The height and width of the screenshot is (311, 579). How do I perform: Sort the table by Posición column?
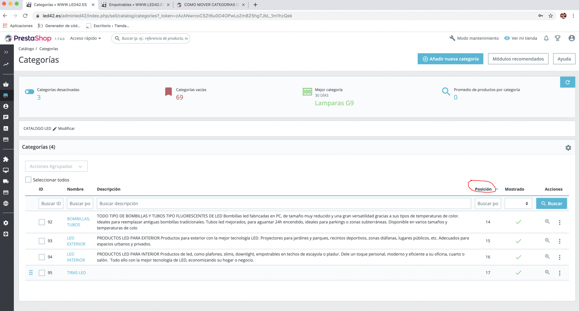(483, 189)
